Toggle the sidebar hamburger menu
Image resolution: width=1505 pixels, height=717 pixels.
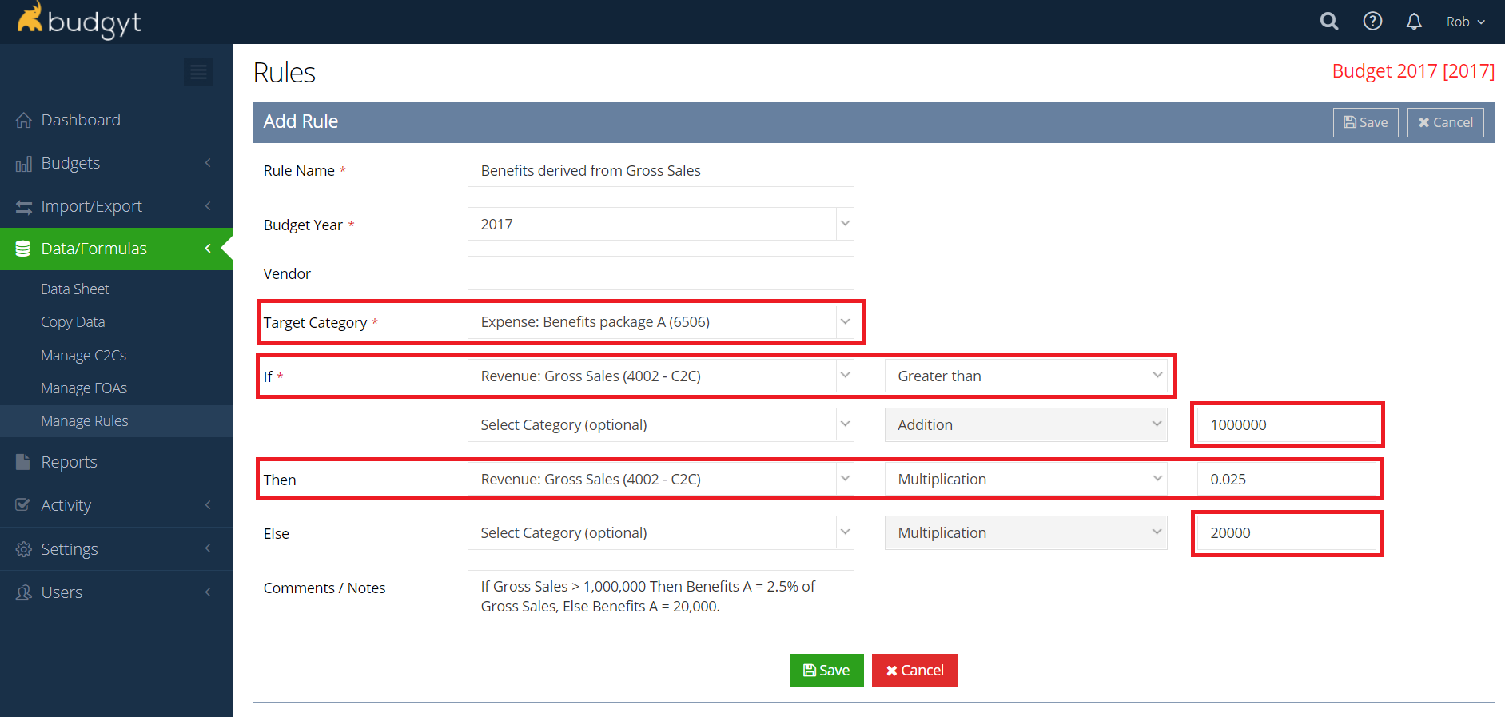[198, 72]
